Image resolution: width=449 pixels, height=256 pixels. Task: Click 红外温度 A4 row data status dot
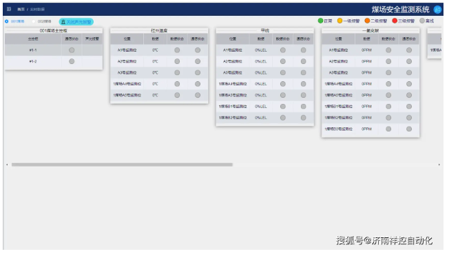pos(177,84)
